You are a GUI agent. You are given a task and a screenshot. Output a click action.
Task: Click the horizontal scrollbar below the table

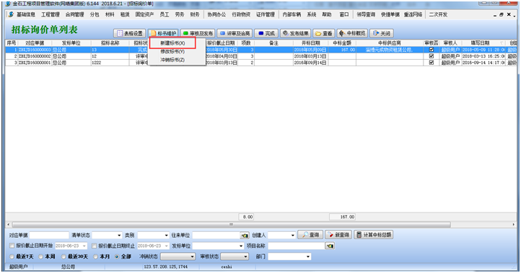[x=231, y=225]
